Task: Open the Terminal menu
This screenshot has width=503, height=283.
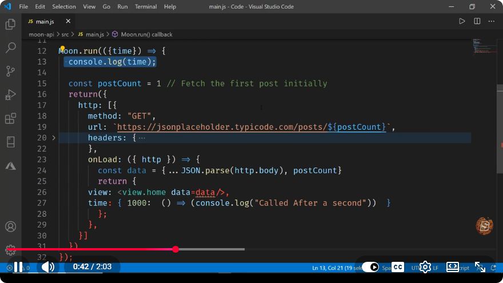Action: point(146,6)
